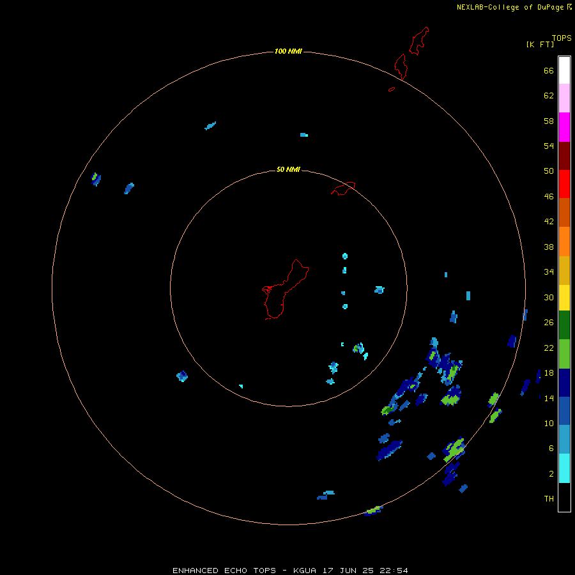This screenshot has height=575, width=575.
Task: Click the Guam island outline at radar center
Action: [x=285, y=289]
